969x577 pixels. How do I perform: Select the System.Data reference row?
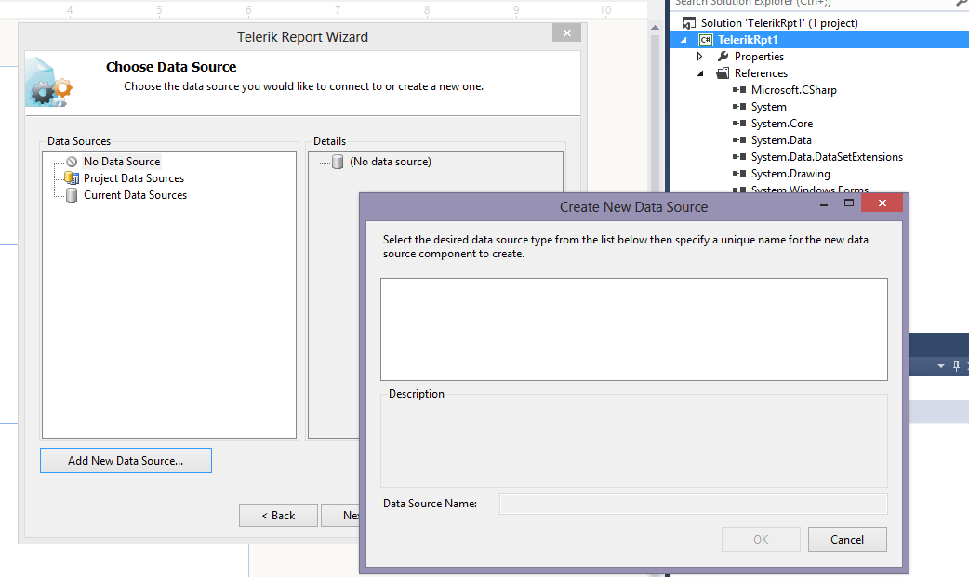coord(781,139)
